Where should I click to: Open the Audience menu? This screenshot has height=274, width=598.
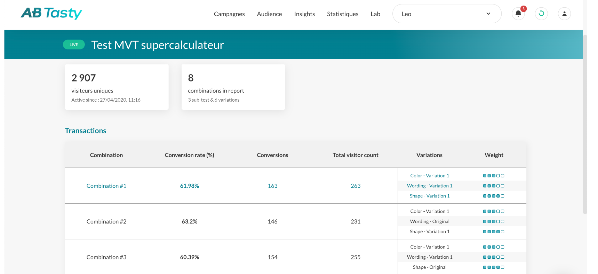coord(269,14)
